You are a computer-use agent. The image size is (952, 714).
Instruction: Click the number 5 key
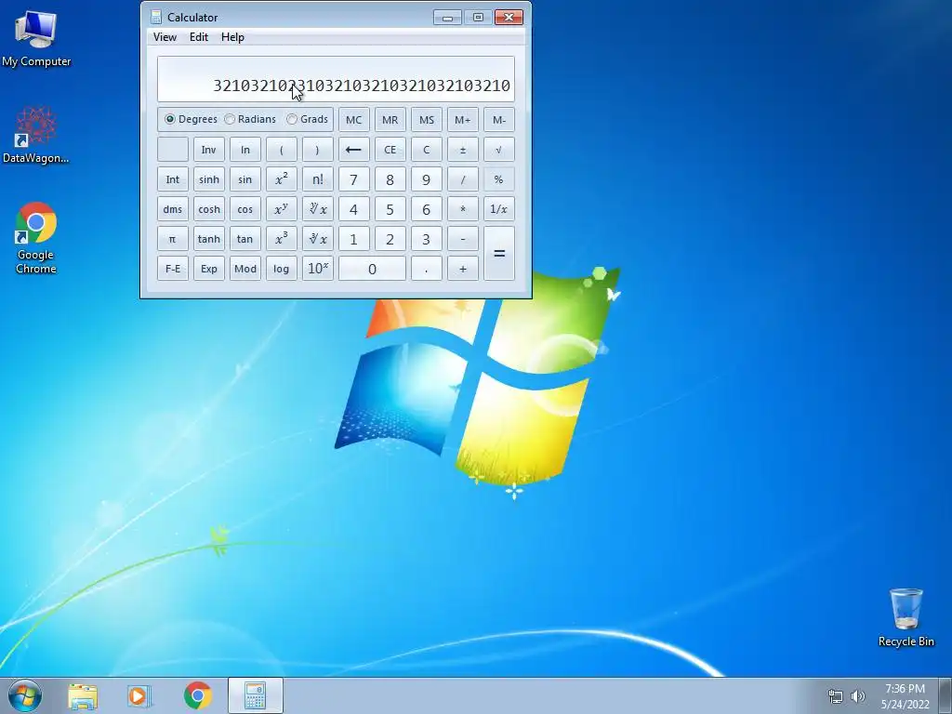pos(390,209)
